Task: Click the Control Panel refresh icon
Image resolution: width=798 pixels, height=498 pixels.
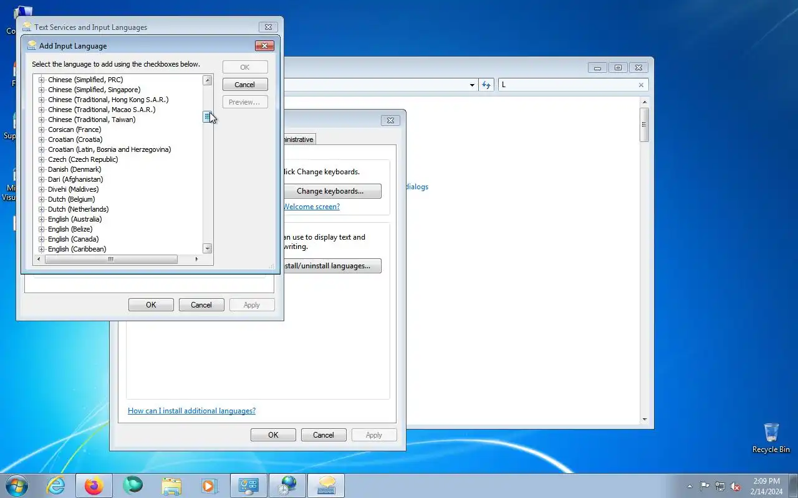Action: [x=486, y=85]
